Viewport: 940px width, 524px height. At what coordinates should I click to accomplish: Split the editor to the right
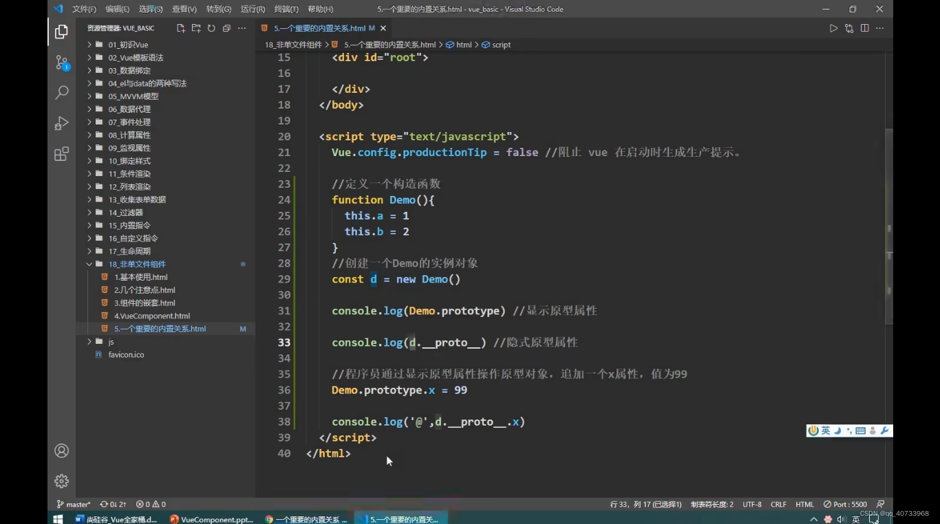coord(864,28)
